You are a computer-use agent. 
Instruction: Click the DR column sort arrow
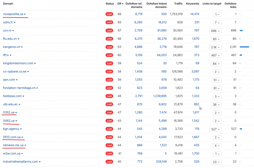(122, 4)
